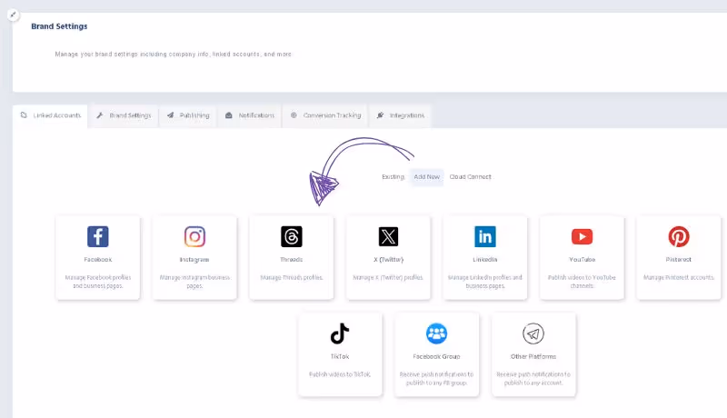Click the target icon on Conversion Tracking tab
The image size is (727, 418).
[x=294, y=115]
